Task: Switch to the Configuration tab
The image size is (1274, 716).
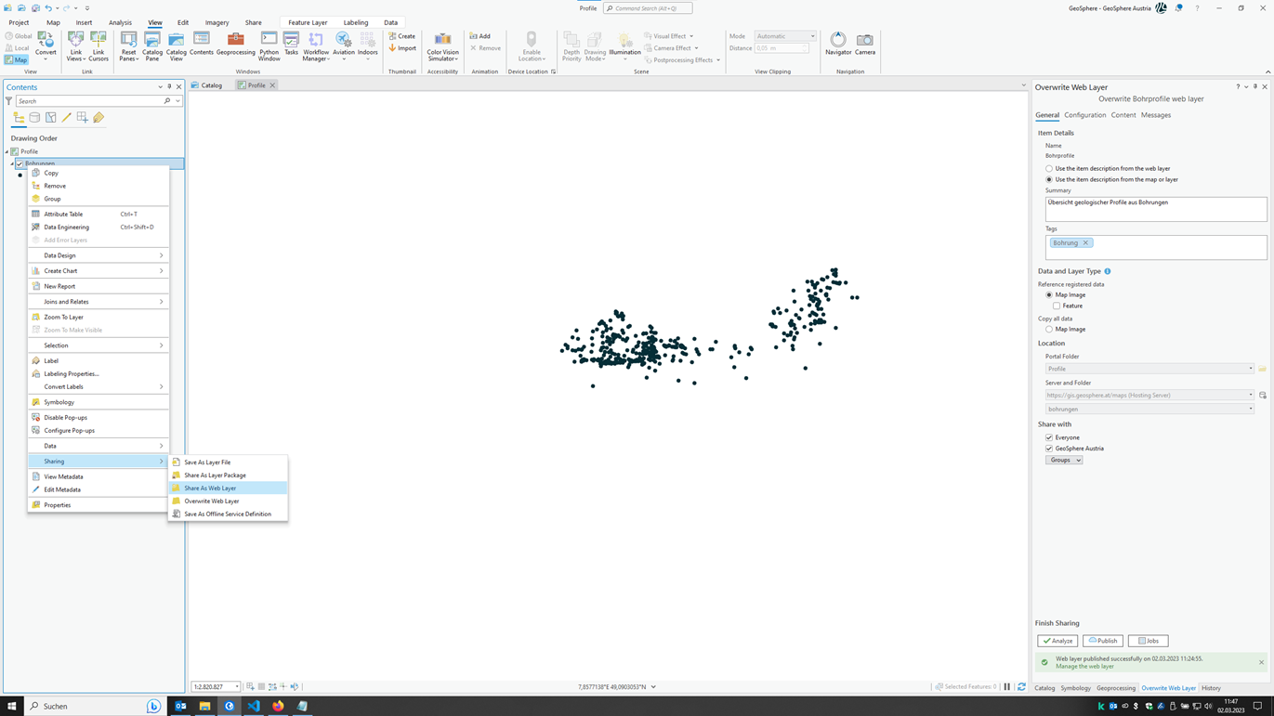Action: pos(1084,114)
